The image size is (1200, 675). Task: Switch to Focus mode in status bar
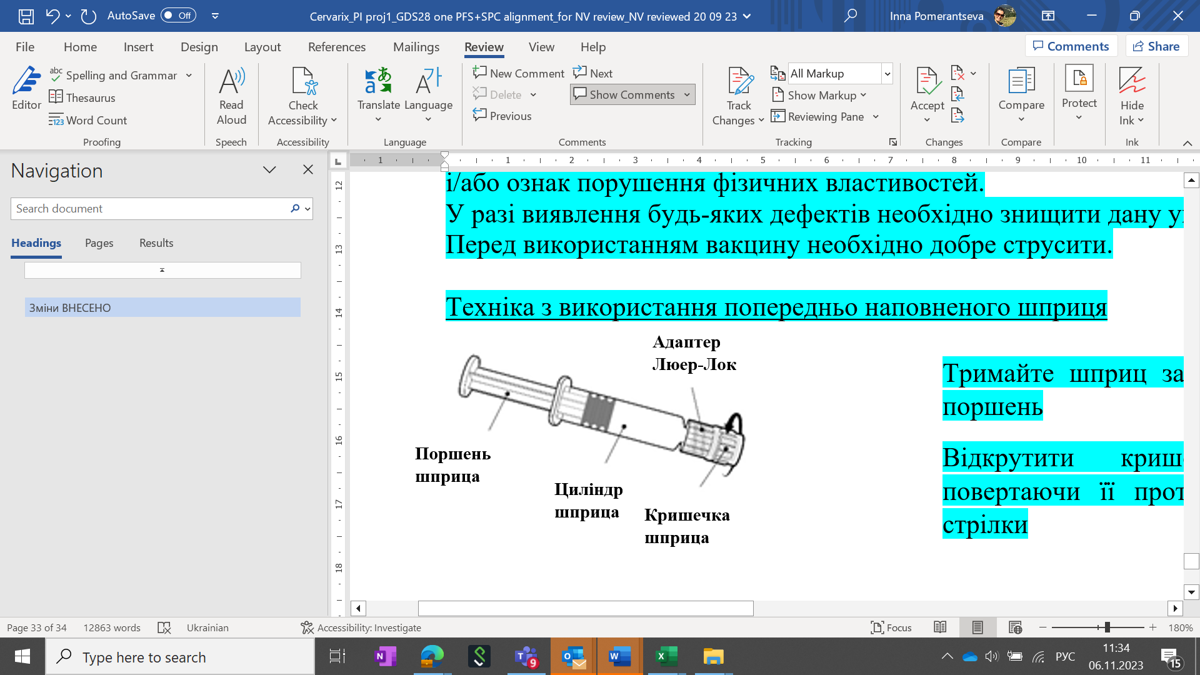coord(892,627)
